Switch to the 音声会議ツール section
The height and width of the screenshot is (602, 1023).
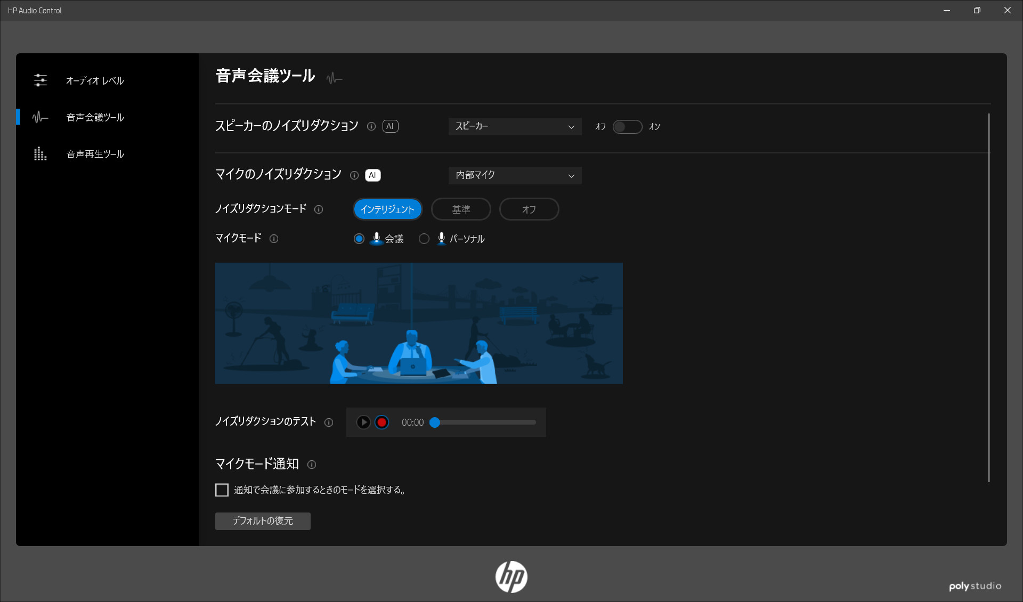pos(94,117)
